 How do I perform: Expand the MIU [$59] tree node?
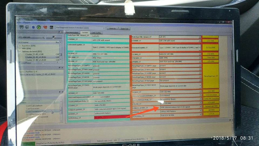pyautogui.click(x=20, y=48)
